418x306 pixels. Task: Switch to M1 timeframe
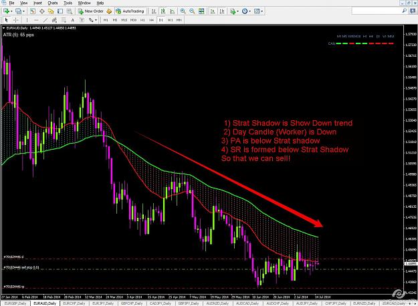click(x=106, y=20)
